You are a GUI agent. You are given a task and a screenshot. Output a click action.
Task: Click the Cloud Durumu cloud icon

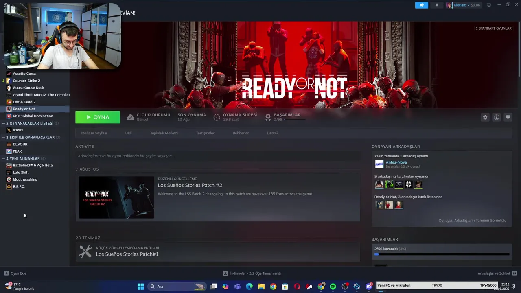(x=130, y=117)
